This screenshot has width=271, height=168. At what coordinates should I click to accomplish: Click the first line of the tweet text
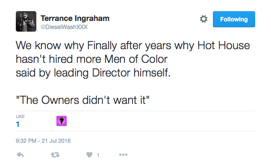click(x=133, y=46)
